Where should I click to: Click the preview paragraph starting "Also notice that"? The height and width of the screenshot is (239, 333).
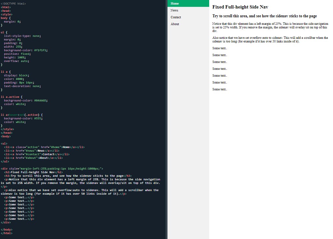pos(270,39)
